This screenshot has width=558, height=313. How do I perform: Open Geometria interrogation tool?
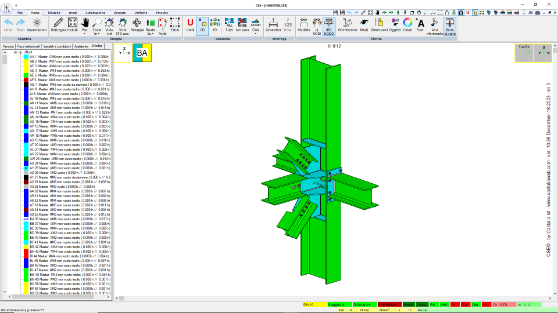click(273, 25)
